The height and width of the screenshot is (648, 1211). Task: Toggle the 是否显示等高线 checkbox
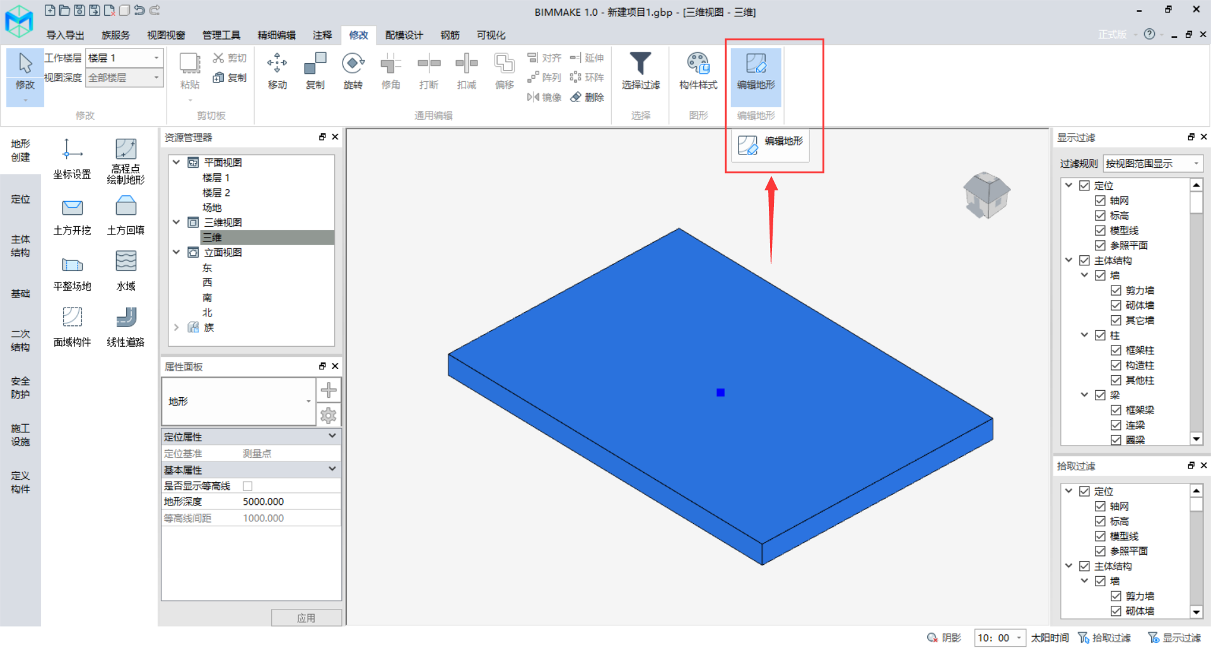tap(247, 486)
